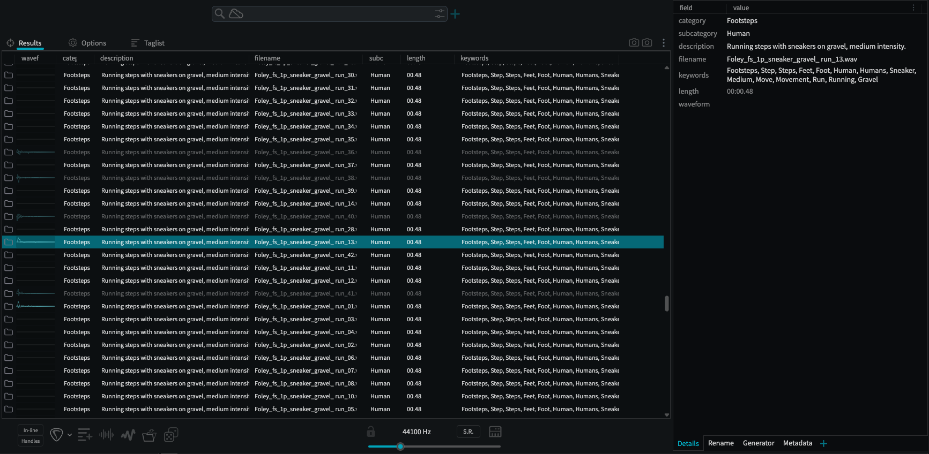929x454 pixels.
Task: Click folder icon for run_38 row
Action: point(9,178)
